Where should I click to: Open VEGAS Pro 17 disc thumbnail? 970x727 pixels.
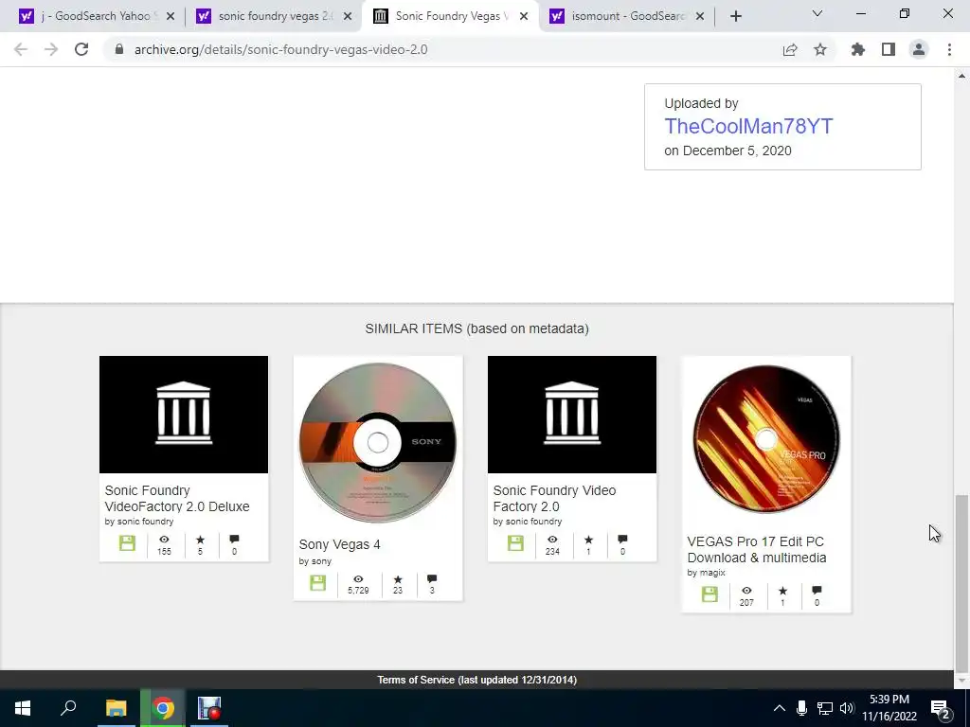pos(766,439)
